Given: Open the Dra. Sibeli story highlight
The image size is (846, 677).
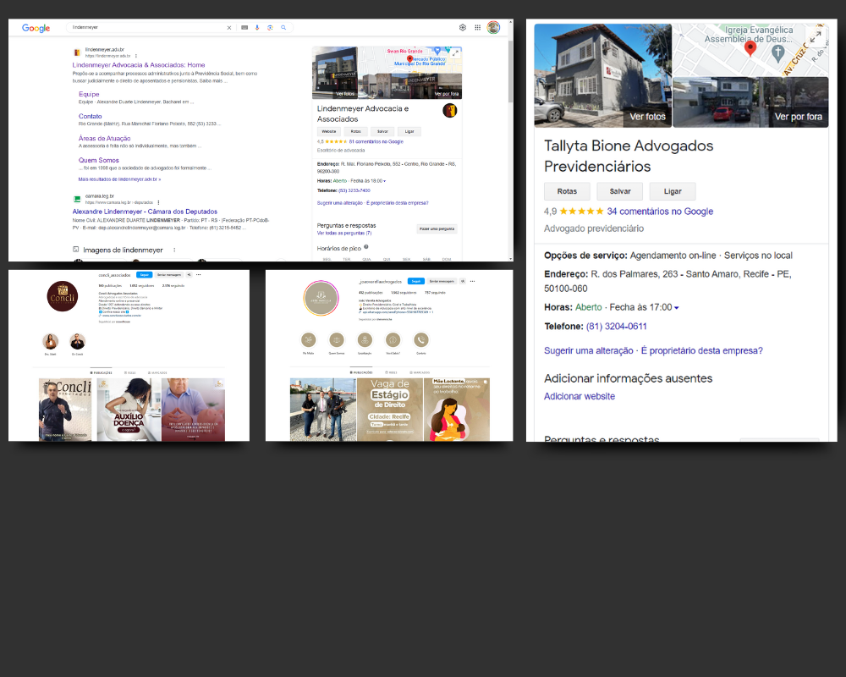Looking at the screenshot, I should pos(50,341).
